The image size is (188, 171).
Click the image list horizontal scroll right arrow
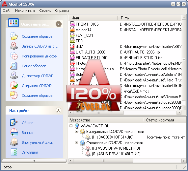[x=179, y=113]
